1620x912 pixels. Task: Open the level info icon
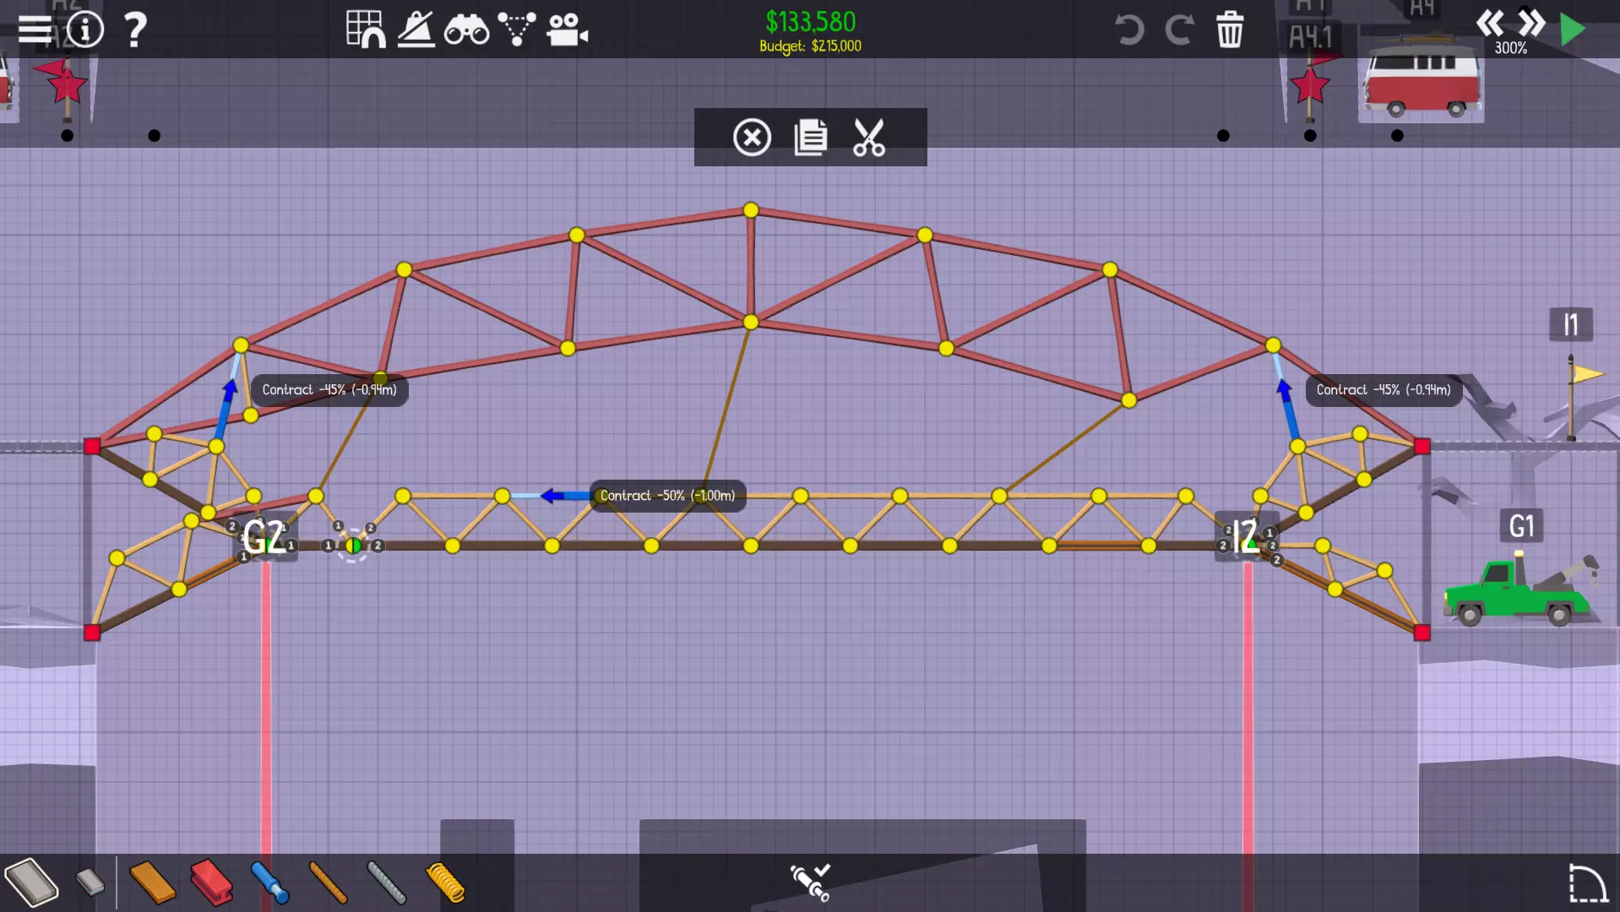[85, 30]
